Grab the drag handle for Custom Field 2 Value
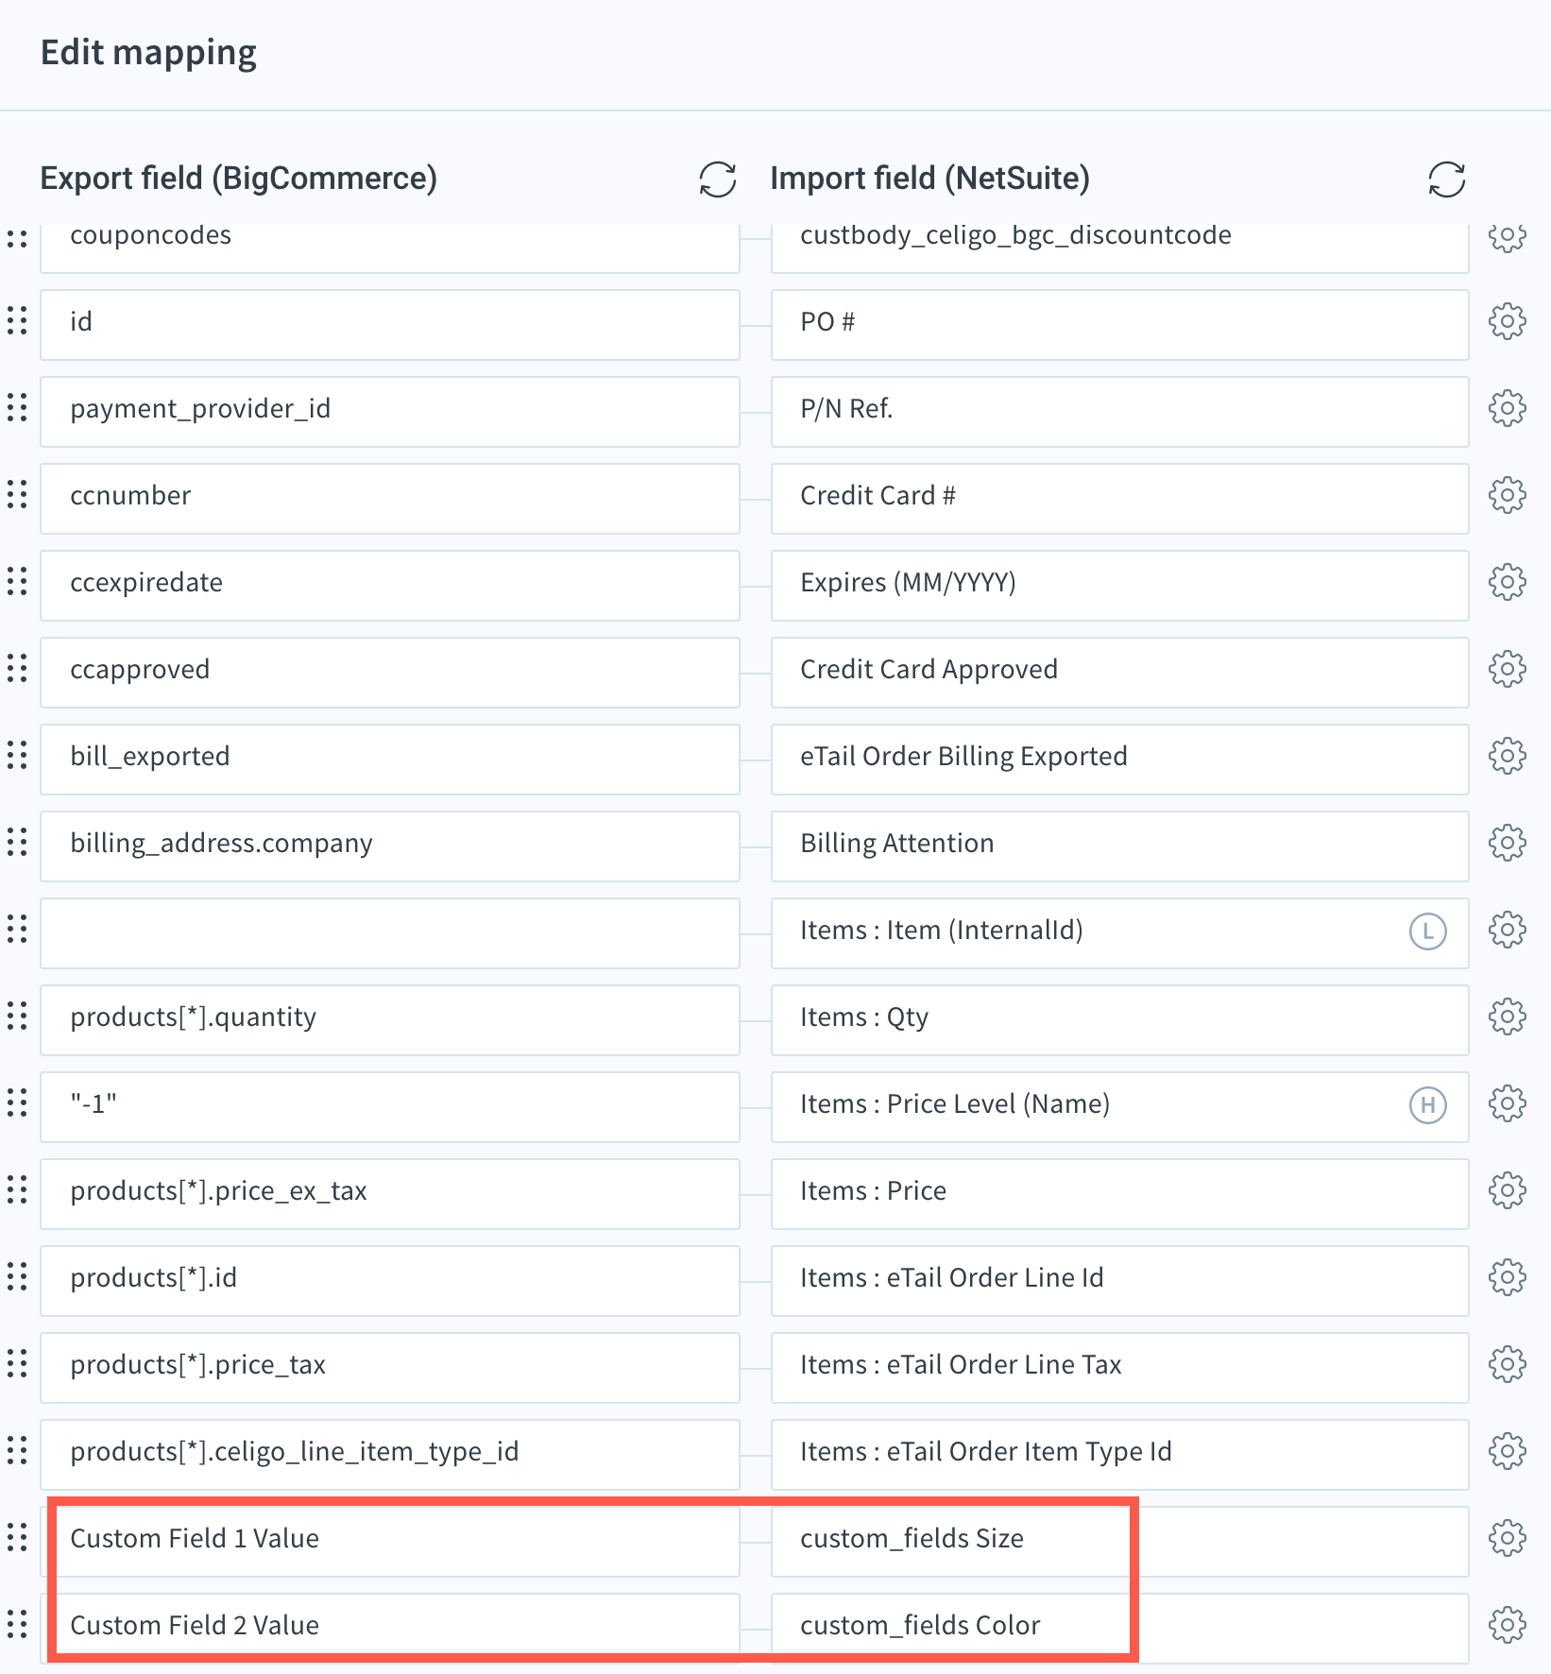The image size is (1551, 1674). [x=17, y=1626]
